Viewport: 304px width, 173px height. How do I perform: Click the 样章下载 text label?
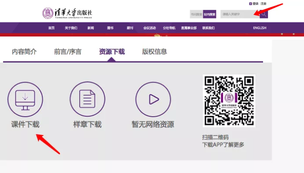pyautogui.click(x=87, y=124)
